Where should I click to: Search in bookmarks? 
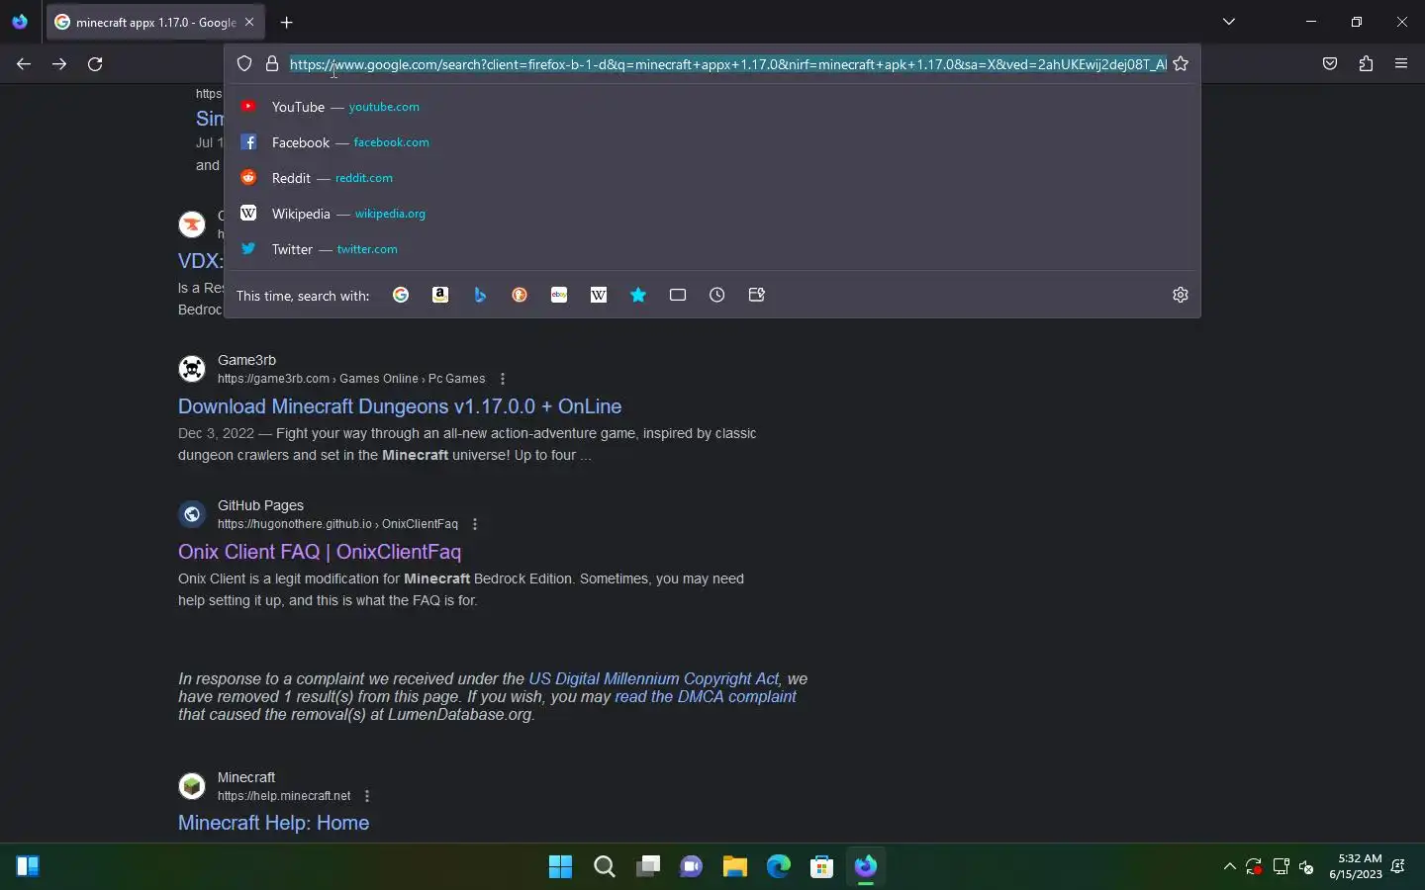click(x=638, y=295)
